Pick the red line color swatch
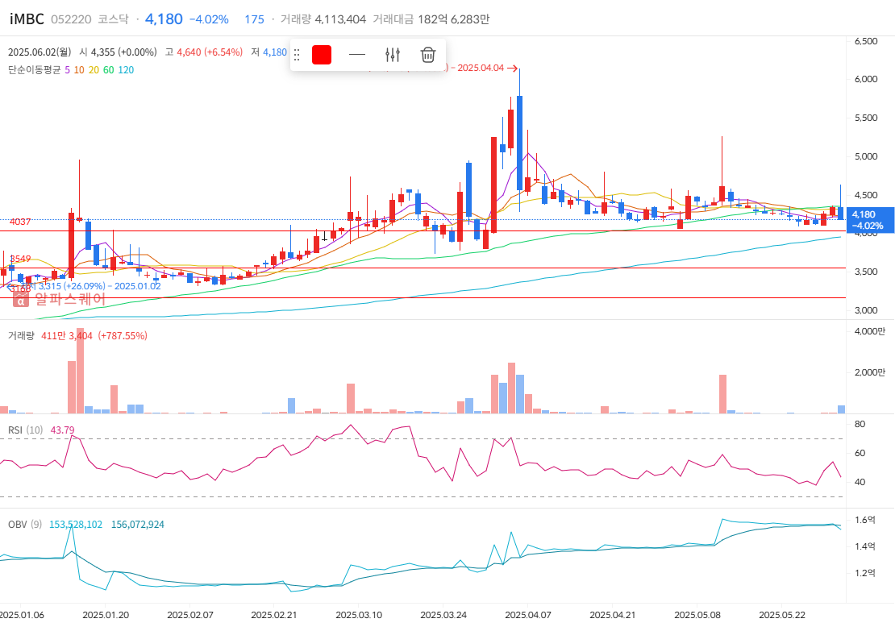This screenshot has height=627, width=895. tap(322, 55)
